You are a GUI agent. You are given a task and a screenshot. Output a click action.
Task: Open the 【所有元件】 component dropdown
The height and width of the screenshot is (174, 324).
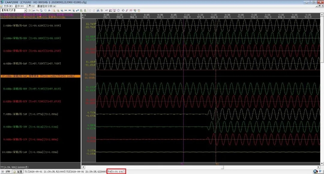[x=25, y=10]
